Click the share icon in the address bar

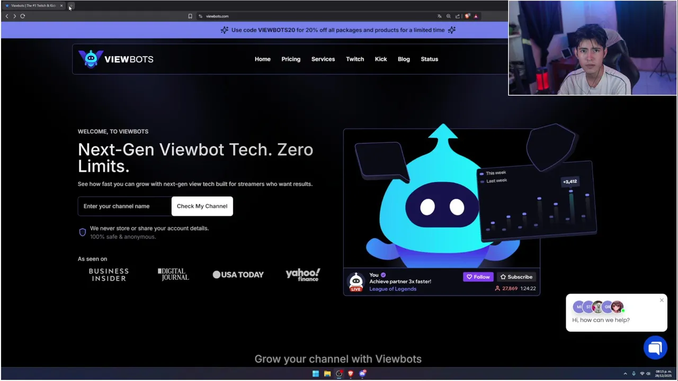click(458, 16)
